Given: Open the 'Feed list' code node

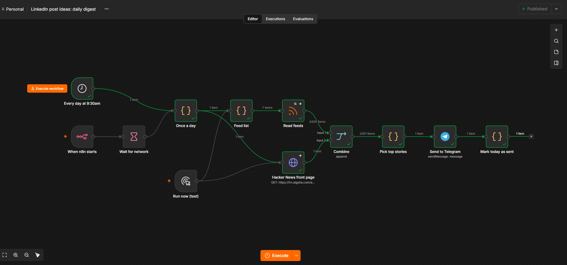Looking at the screenshot, I should 241,111.
